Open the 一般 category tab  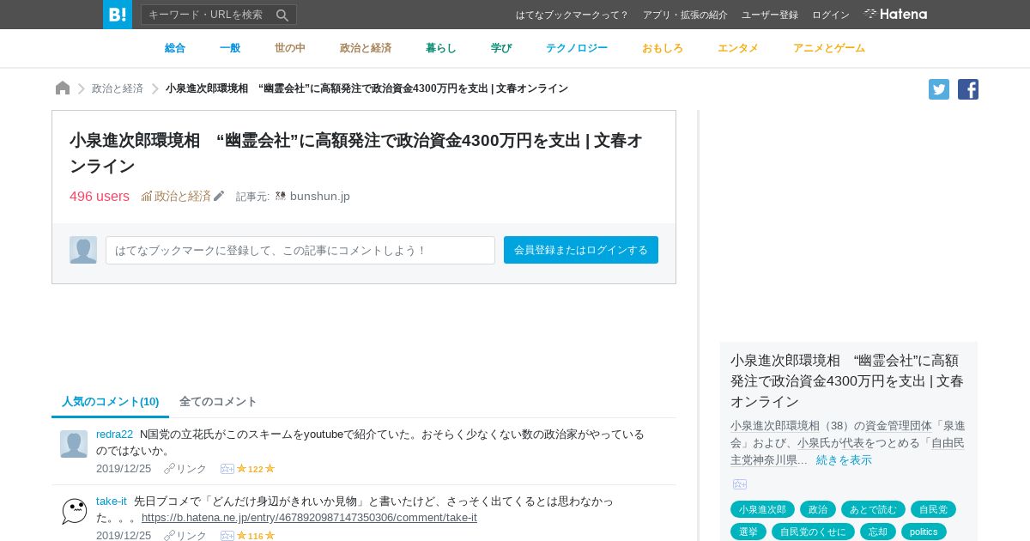230,48
